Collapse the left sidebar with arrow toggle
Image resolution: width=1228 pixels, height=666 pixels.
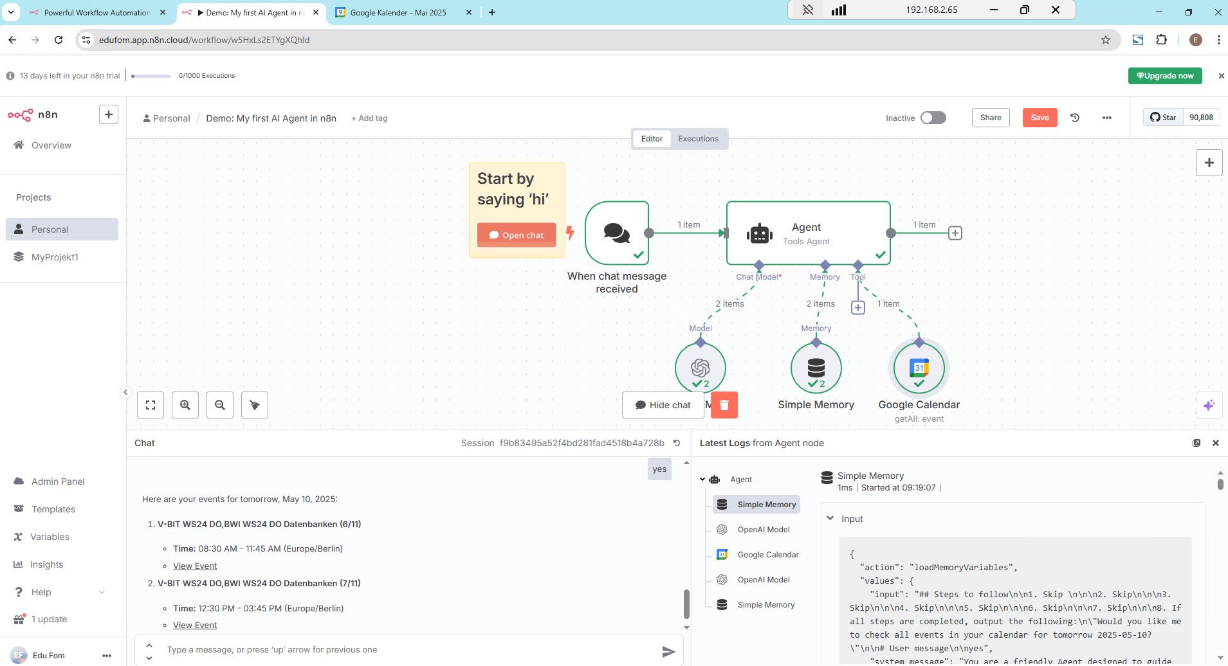[x=126, y=392]
